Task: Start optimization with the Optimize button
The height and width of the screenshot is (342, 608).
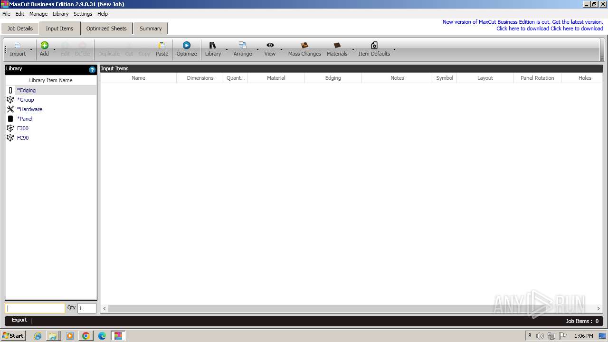Action: coord(187,49)
